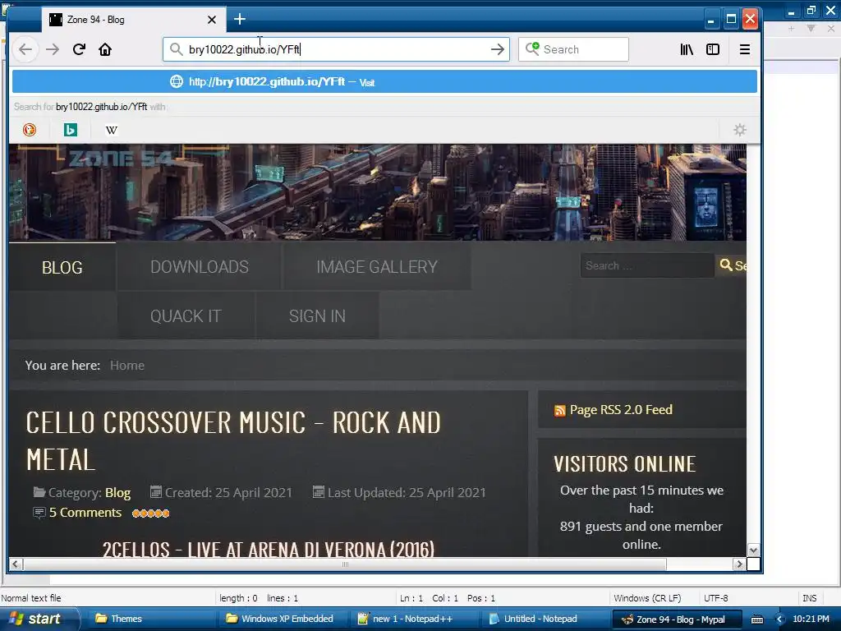This screenshot has width=841, height=631.
Task: Click the Last Updated: 25 April 2021 text
Action: click(407, 492)
